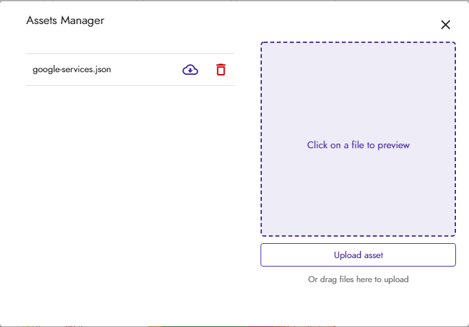Hit the red trash bin icon

[221, 70]
